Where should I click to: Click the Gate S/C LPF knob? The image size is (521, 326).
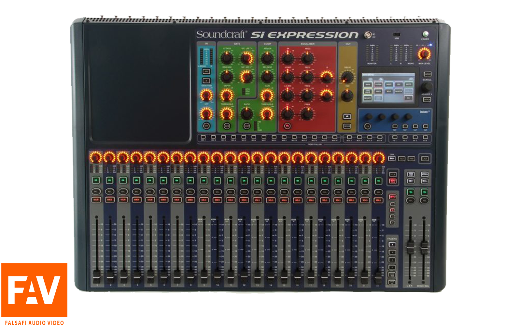click(246, 58)
